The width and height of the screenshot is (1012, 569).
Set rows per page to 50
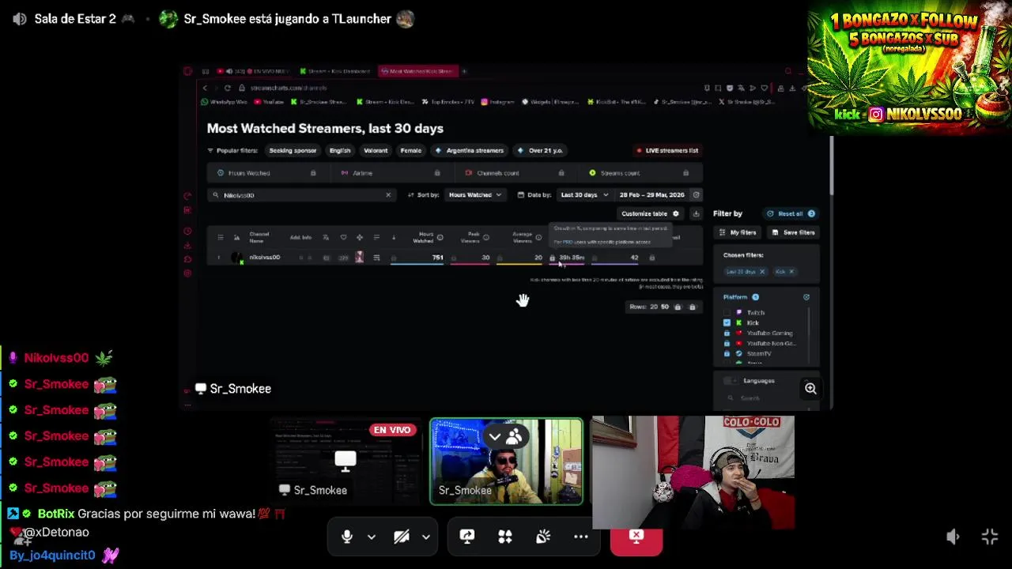(x=665, y=307)
